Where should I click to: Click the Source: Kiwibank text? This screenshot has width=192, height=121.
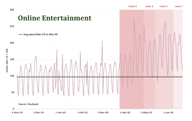pyautogui.click(x=28, y=104)
